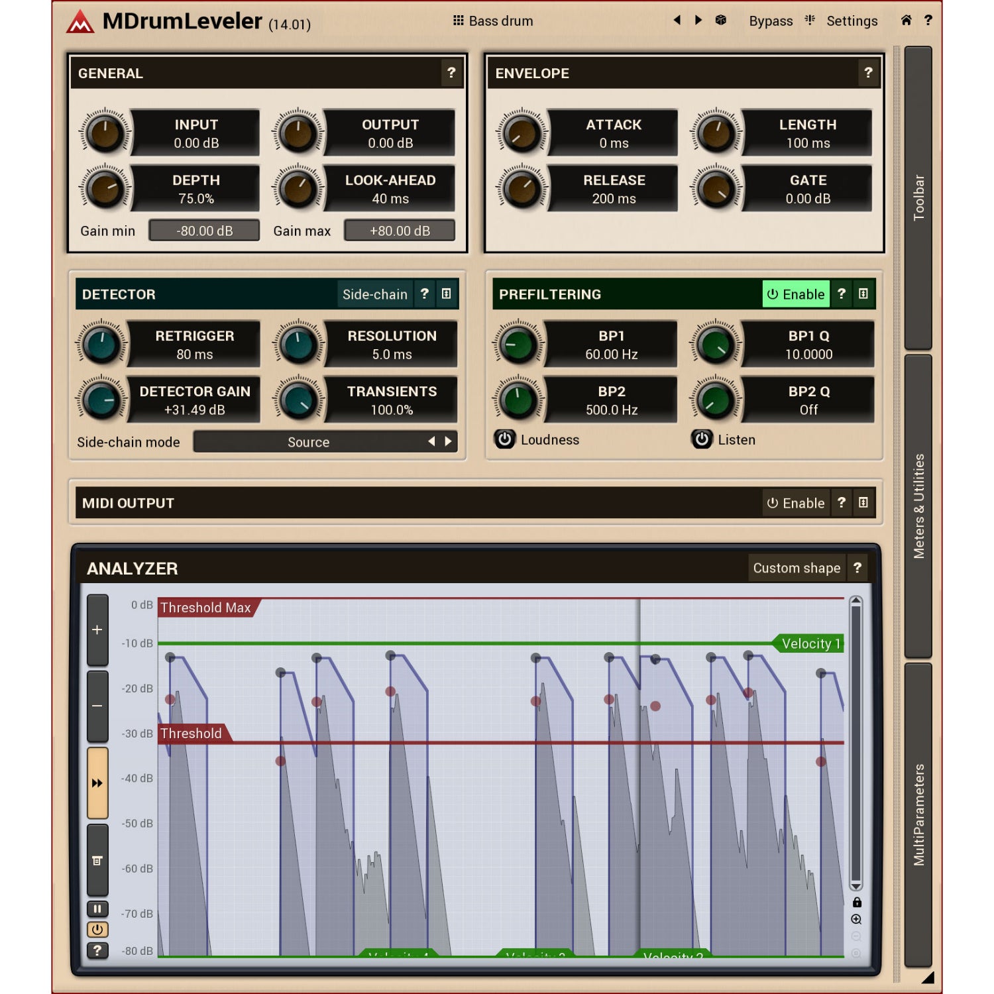
Task: Expand the Meters & Utilities side panel
Action: pyautogui.click(x=918, y=506)
